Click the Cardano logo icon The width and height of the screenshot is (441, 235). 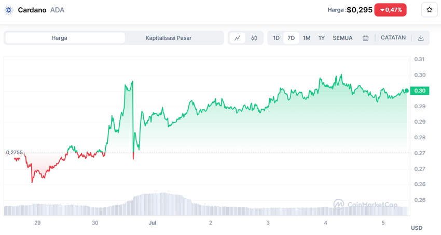9,10
